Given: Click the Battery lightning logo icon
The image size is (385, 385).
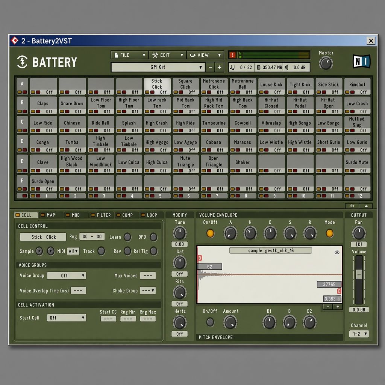Looking at the screenshot, I should [x=22, y=62].
